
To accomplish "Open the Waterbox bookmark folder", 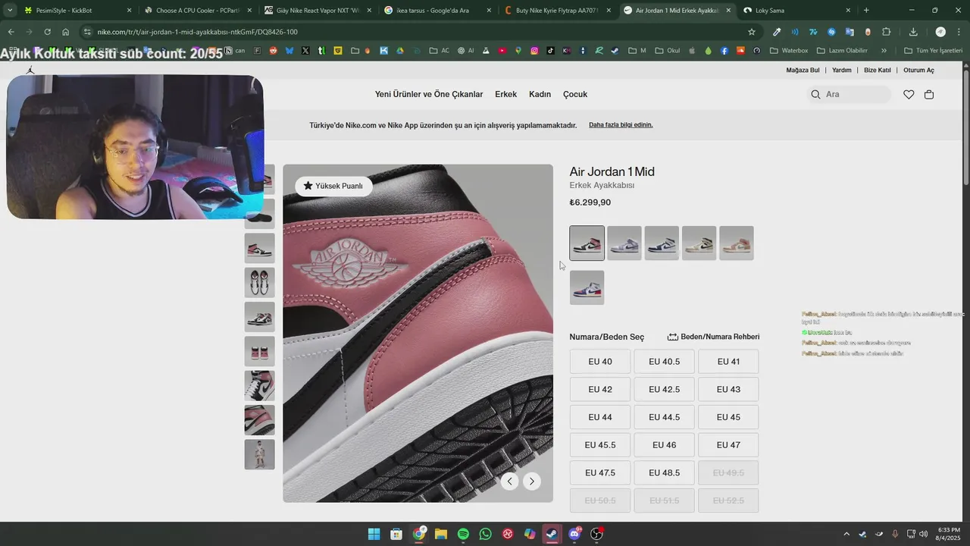I will point(789,51).
